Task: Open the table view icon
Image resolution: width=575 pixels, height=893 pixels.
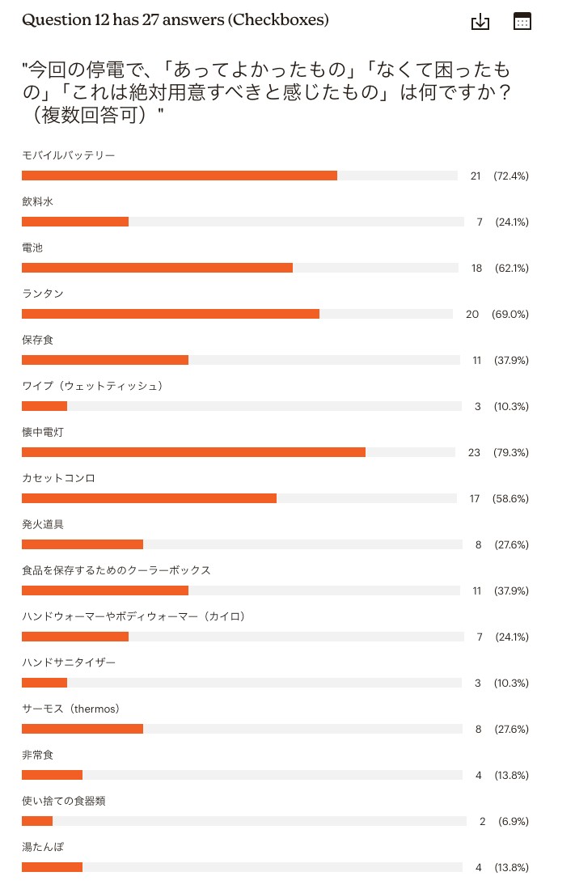Action: (x=522, y=21)
